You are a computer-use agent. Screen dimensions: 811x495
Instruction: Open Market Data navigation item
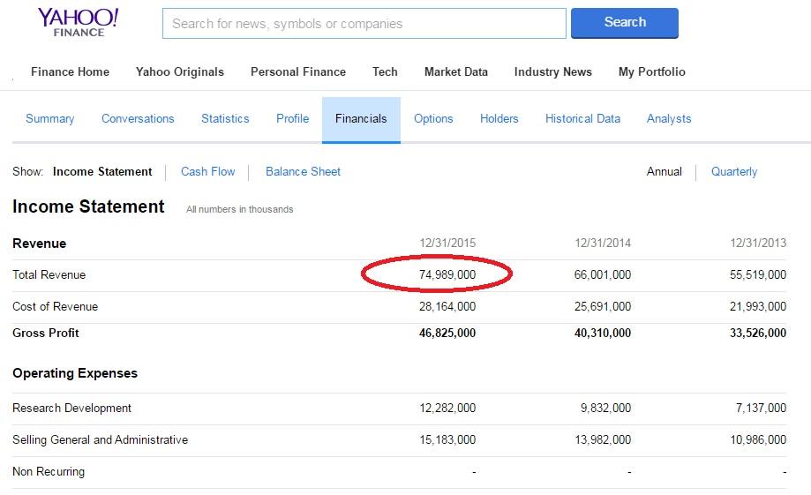click(455, 72)
